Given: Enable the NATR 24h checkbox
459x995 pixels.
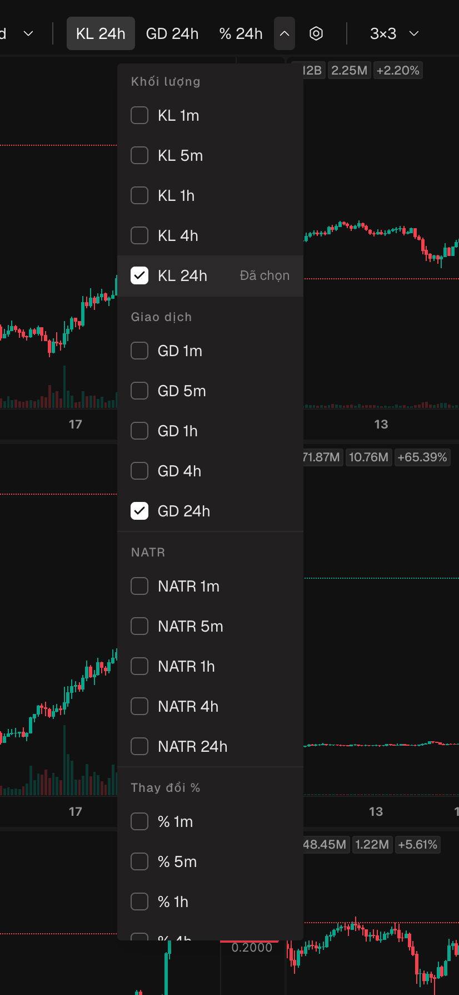Looking at the screenshot, I should [139, 746].
